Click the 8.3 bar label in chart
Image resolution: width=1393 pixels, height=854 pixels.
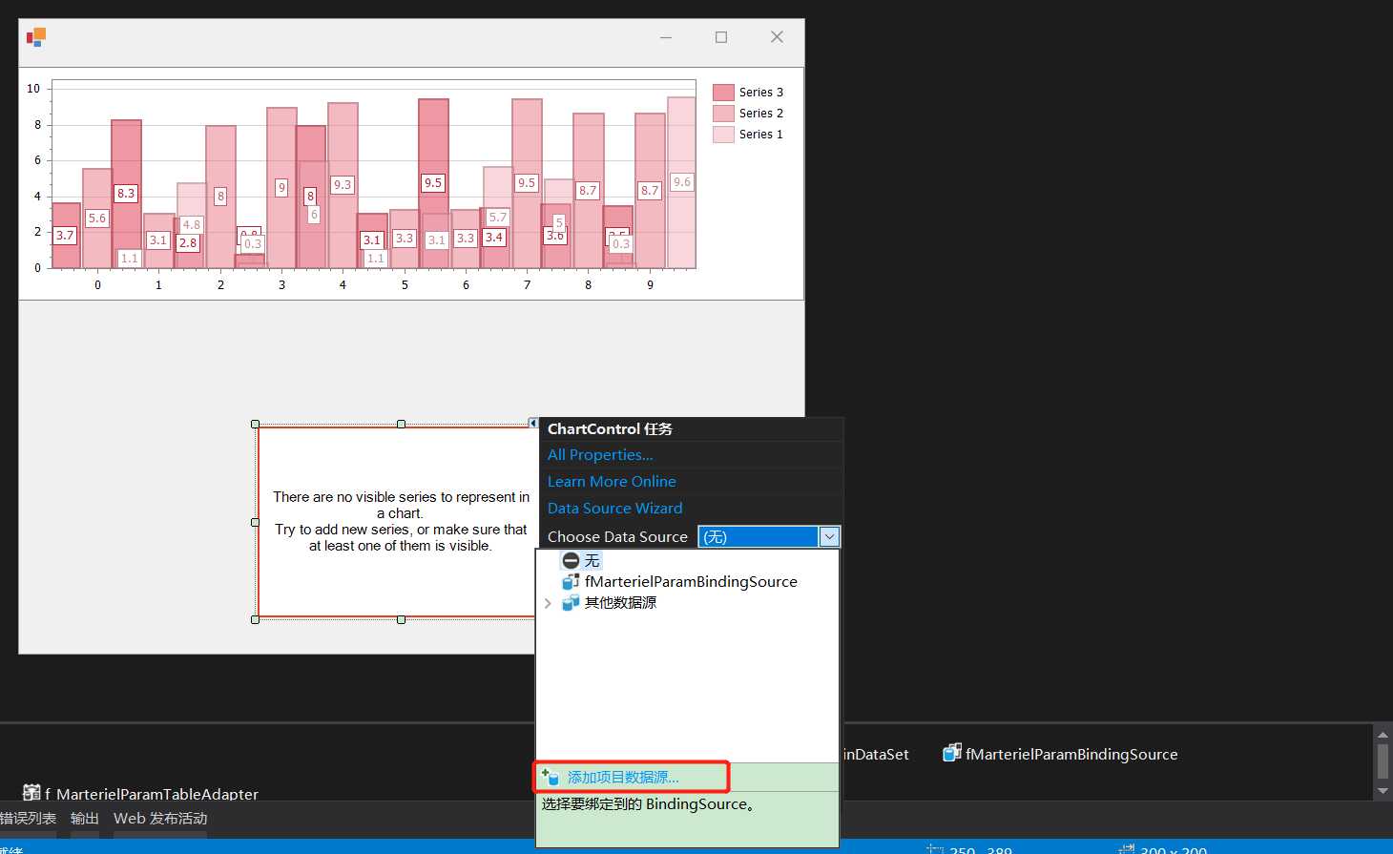(126, 193)
